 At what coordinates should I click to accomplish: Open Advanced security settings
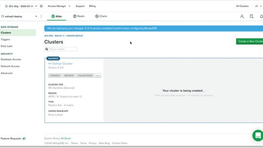[x=7, y=73]
